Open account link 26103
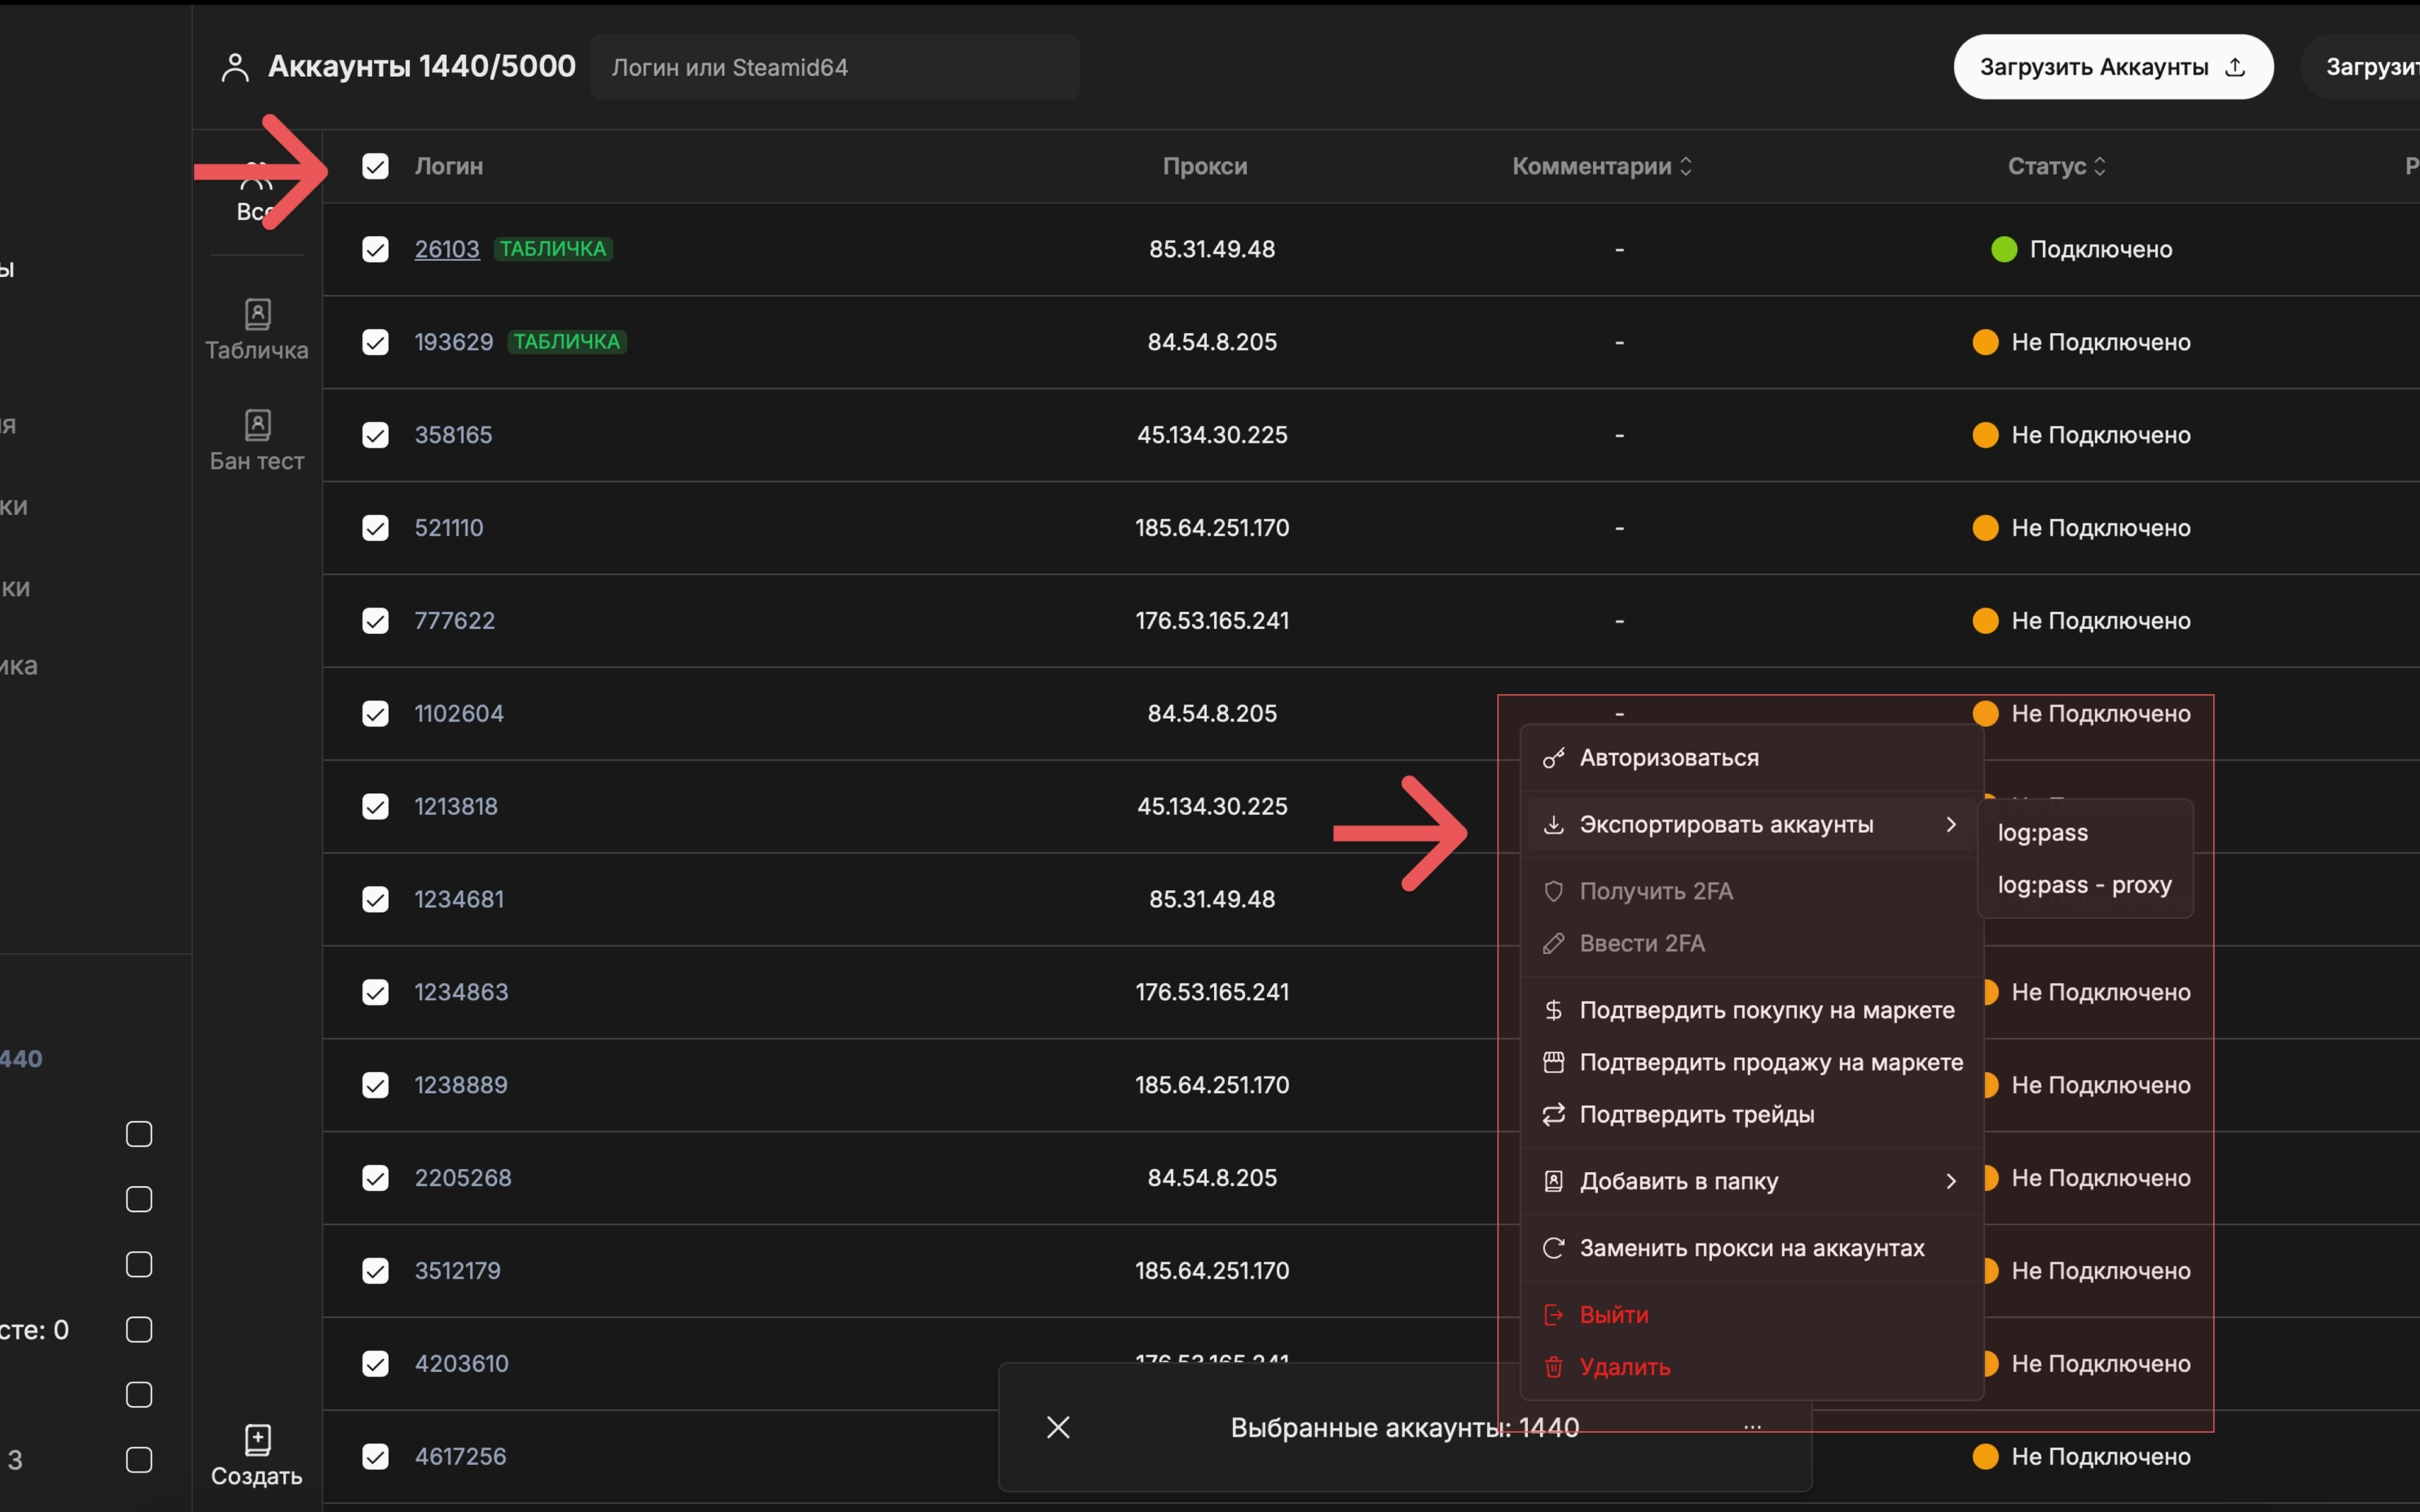The image size is (2420, 1512). 447,249
